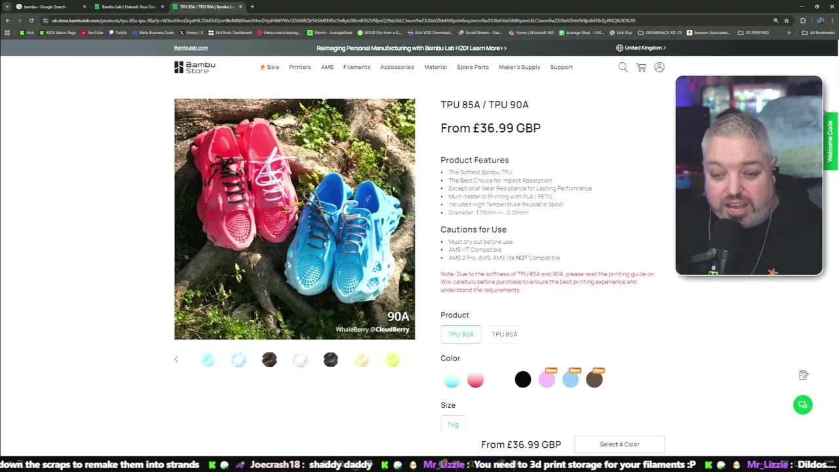The height and width of the screenshot is (472, 839).
Task: Select the 1 kg size option
Action: click(x=453, y=424)
